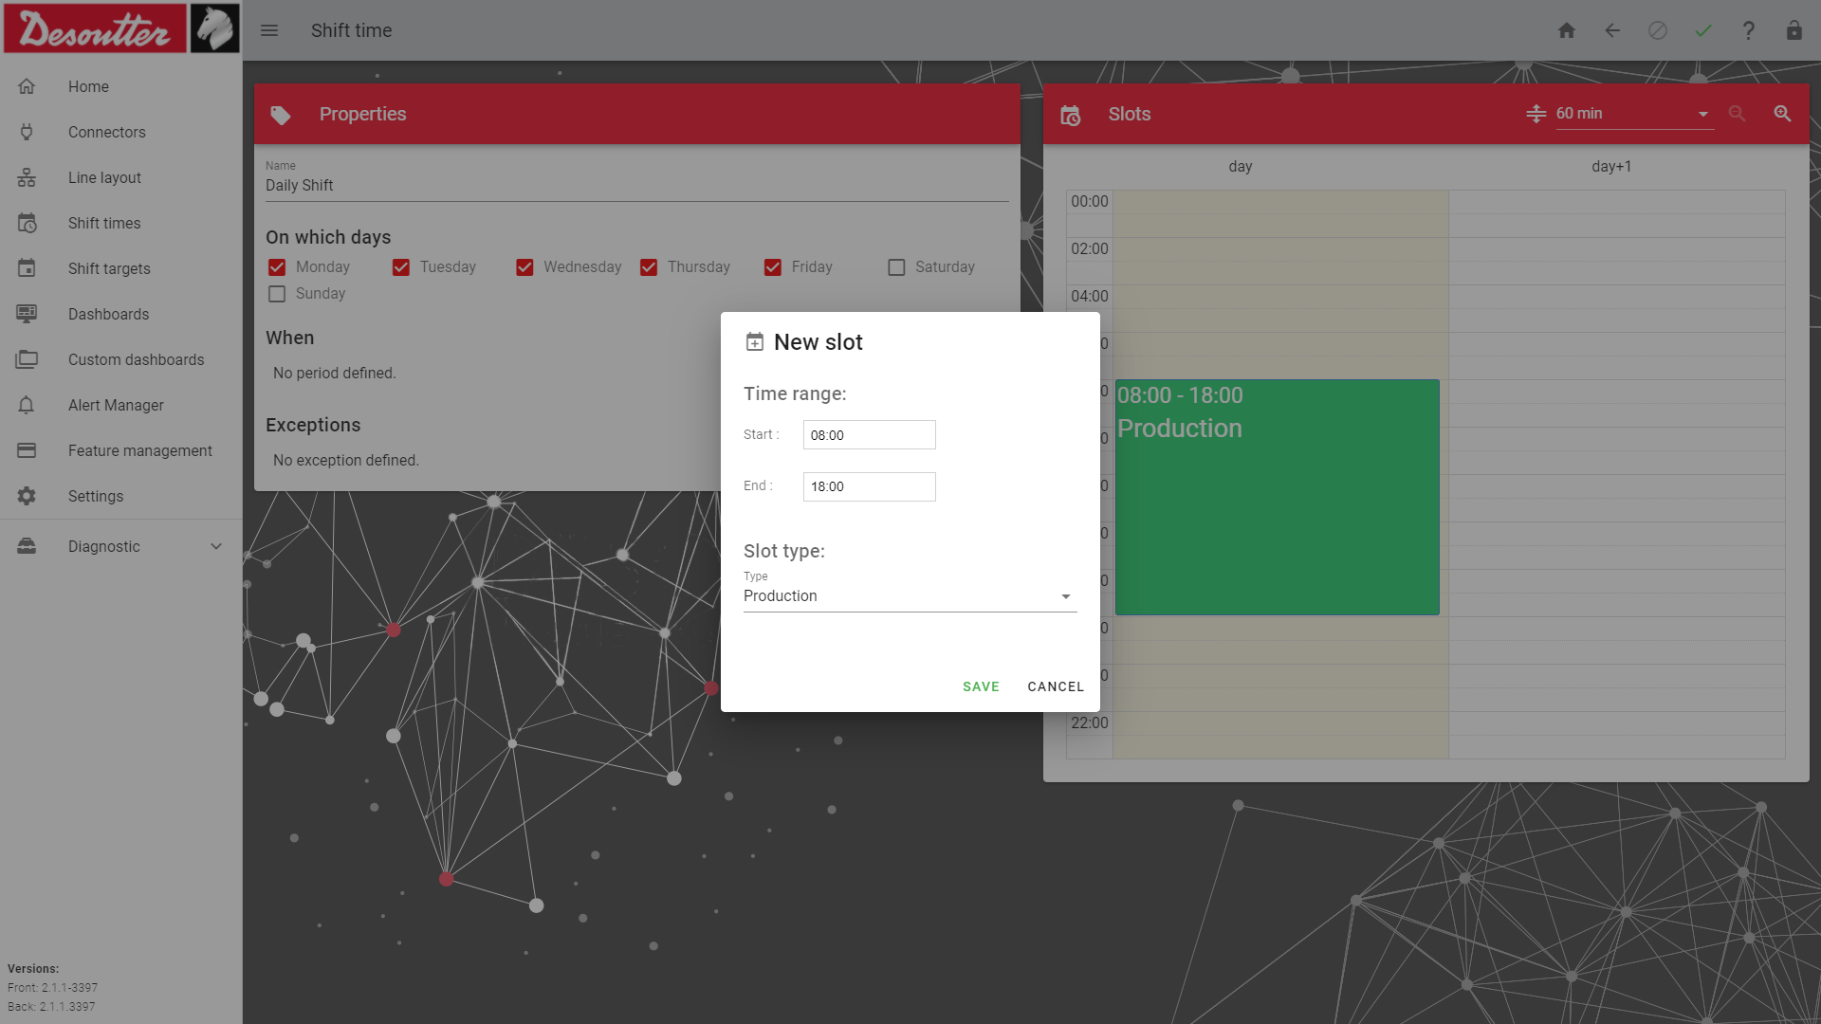Open Shift targets in sidebar

109,268
